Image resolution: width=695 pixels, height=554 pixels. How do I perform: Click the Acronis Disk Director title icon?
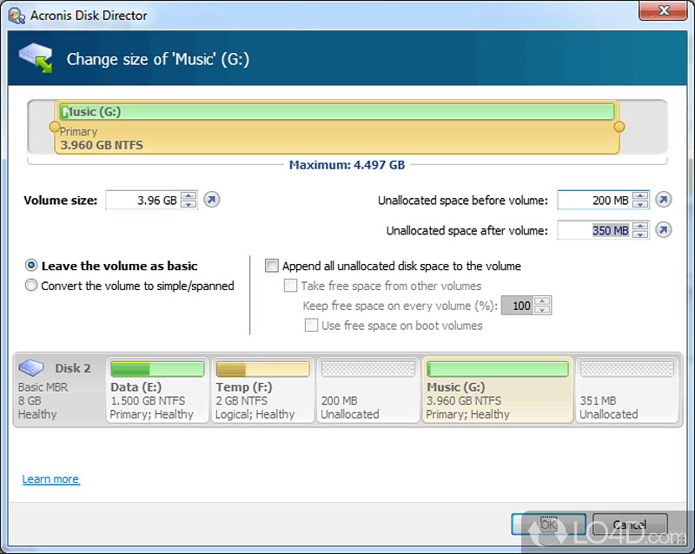[x=17, y=16]
